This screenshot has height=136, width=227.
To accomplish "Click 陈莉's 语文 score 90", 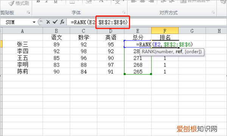I will [56, 71].
